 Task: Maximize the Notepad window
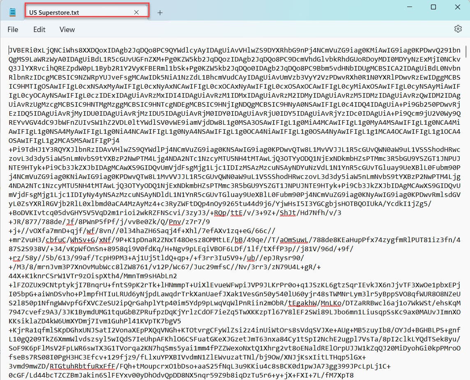coord(433,7)
